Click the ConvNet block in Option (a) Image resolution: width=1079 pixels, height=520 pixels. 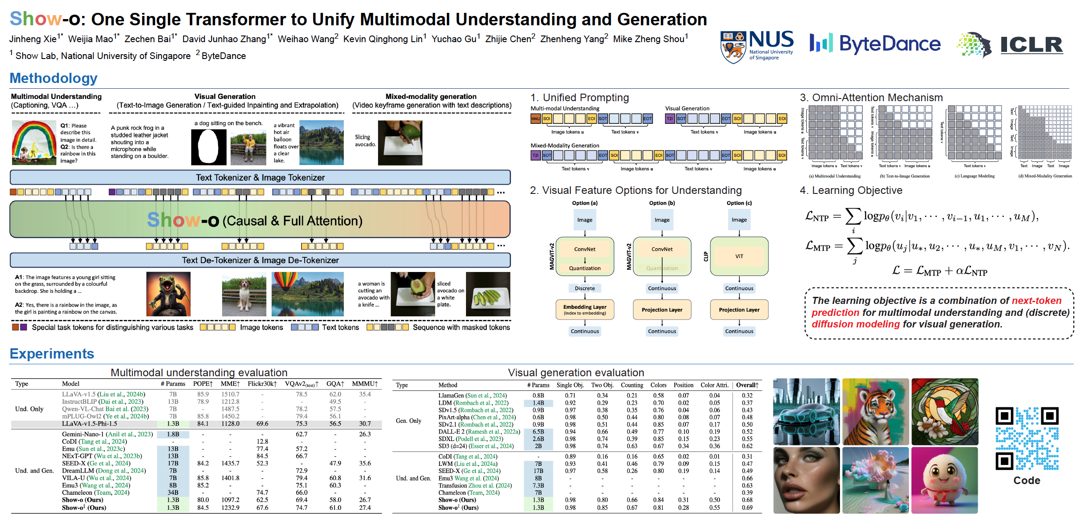coord(585,249)
